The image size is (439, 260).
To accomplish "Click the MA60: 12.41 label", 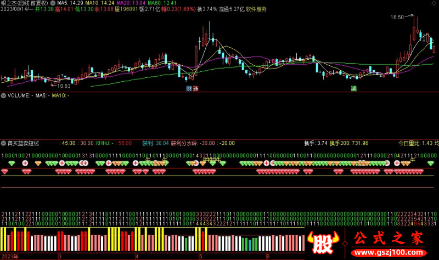I will pyautogui.click(x=162, y=3).
